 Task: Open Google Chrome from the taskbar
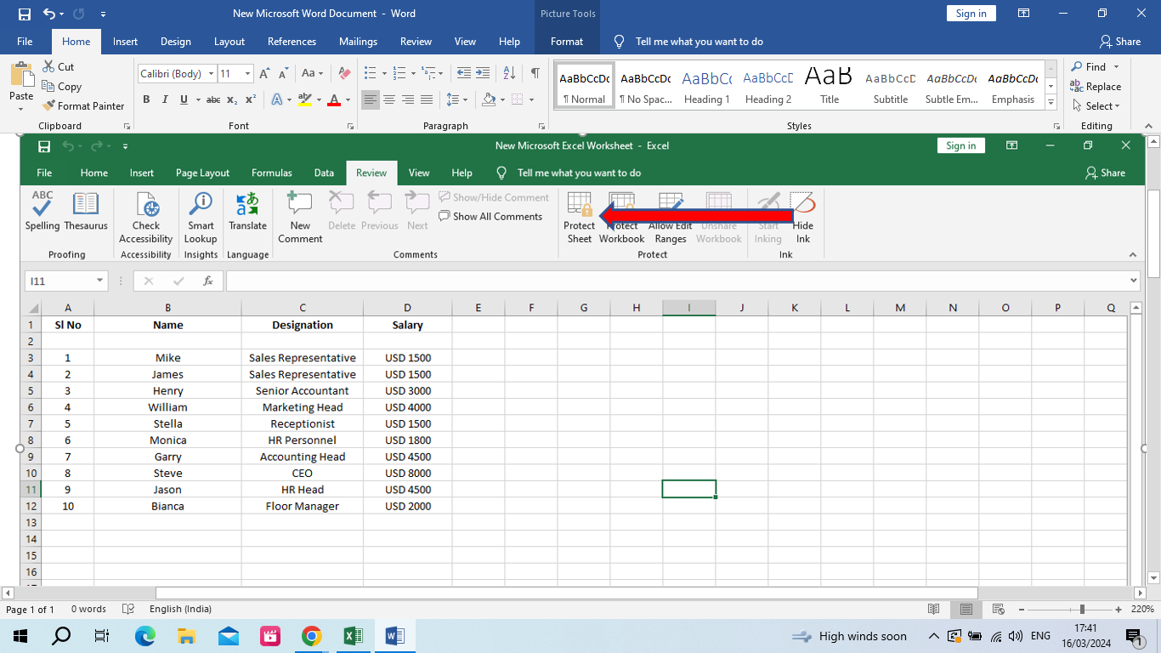pyautogui.click(x=312, y=636)
